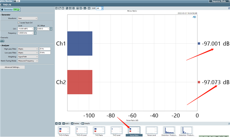230x137 pixels.
Task: Open Advanced Settings
Action: point(13,67)
